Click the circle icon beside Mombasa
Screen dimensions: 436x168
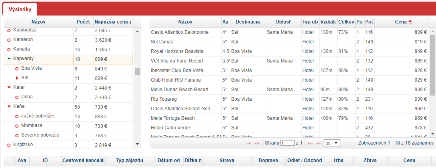coord(17,126)
